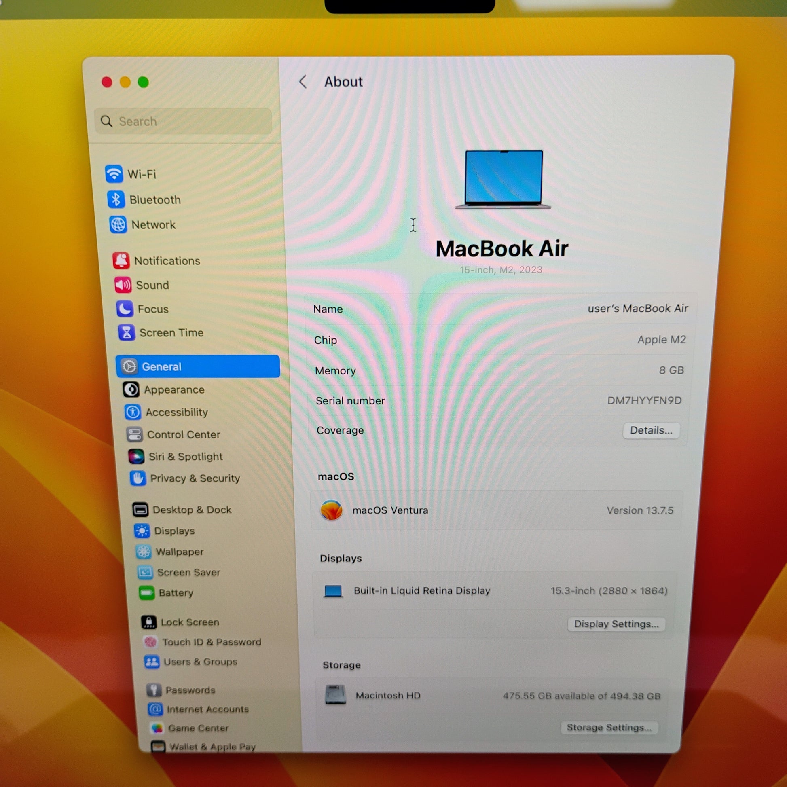Open Bluetooth icon in sidebar

[x=116, y=200]
